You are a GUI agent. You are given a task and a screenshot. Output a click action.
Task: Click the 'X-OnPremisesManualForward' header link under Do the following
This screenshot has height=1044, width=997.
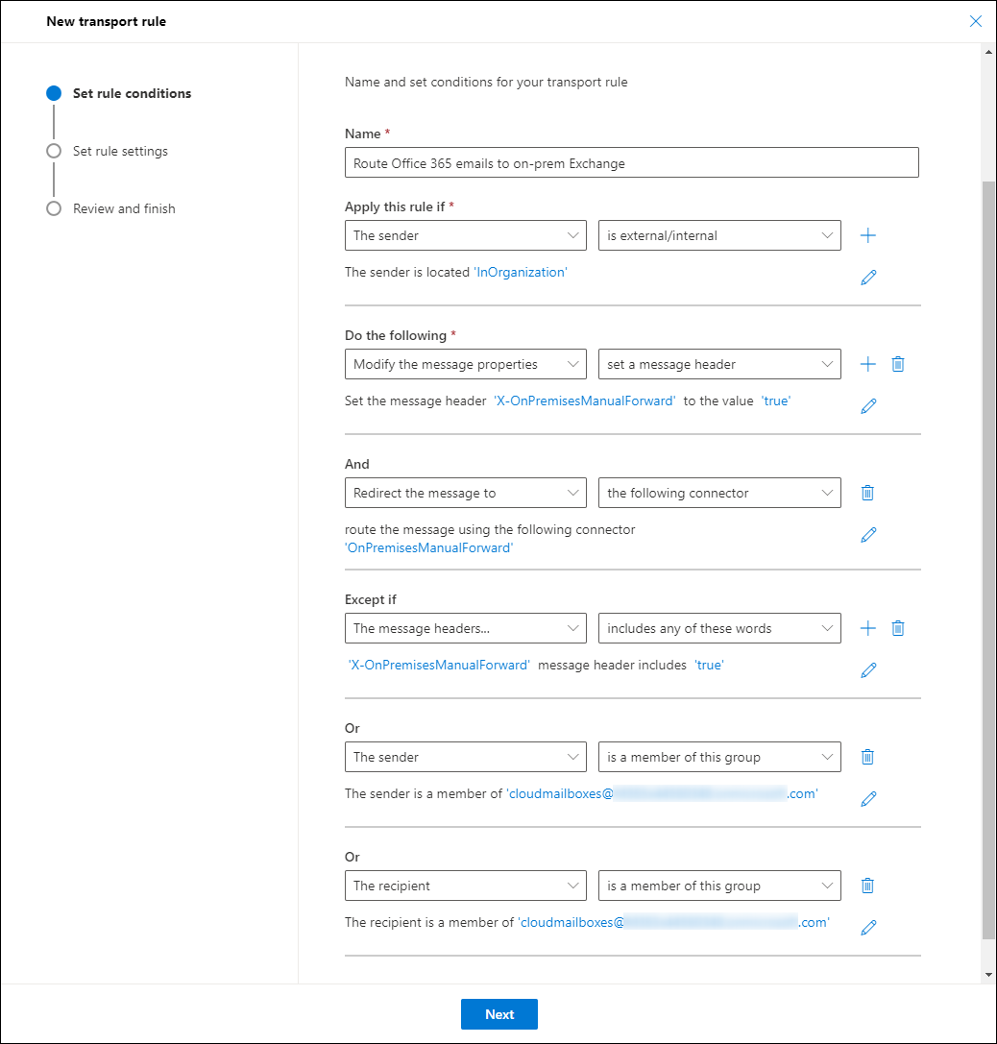point(584,401)
